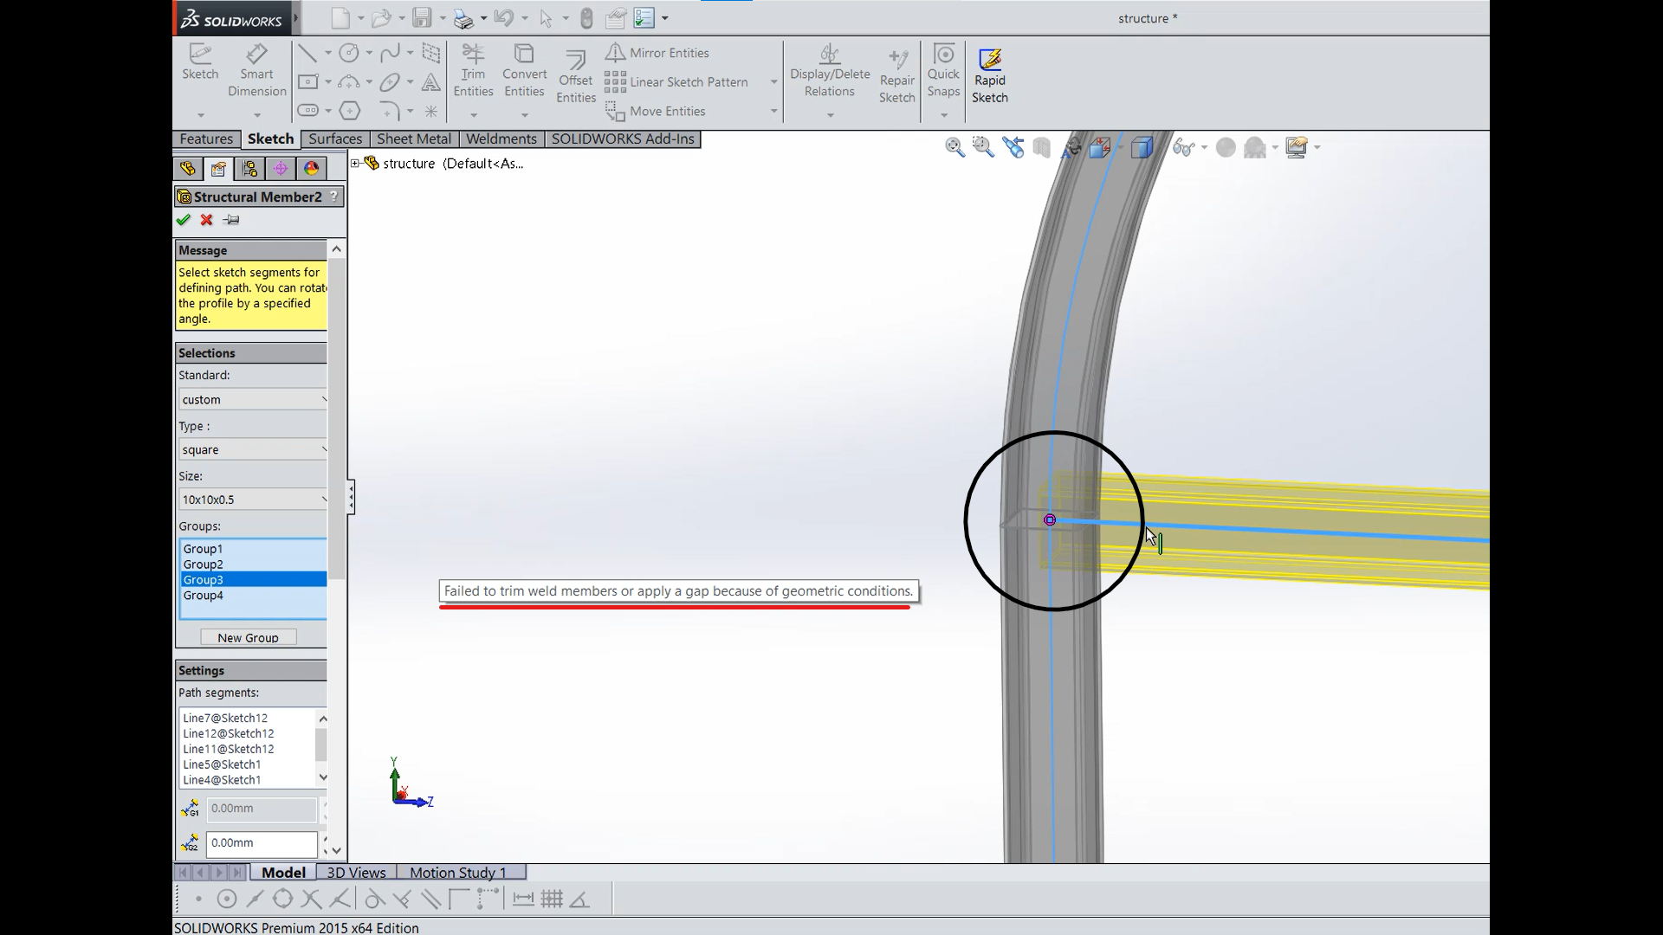The height and width of the screenshot is (935, 1663).
Task: Toggle the keep-visible pushpin
Action: coord(231,220)
